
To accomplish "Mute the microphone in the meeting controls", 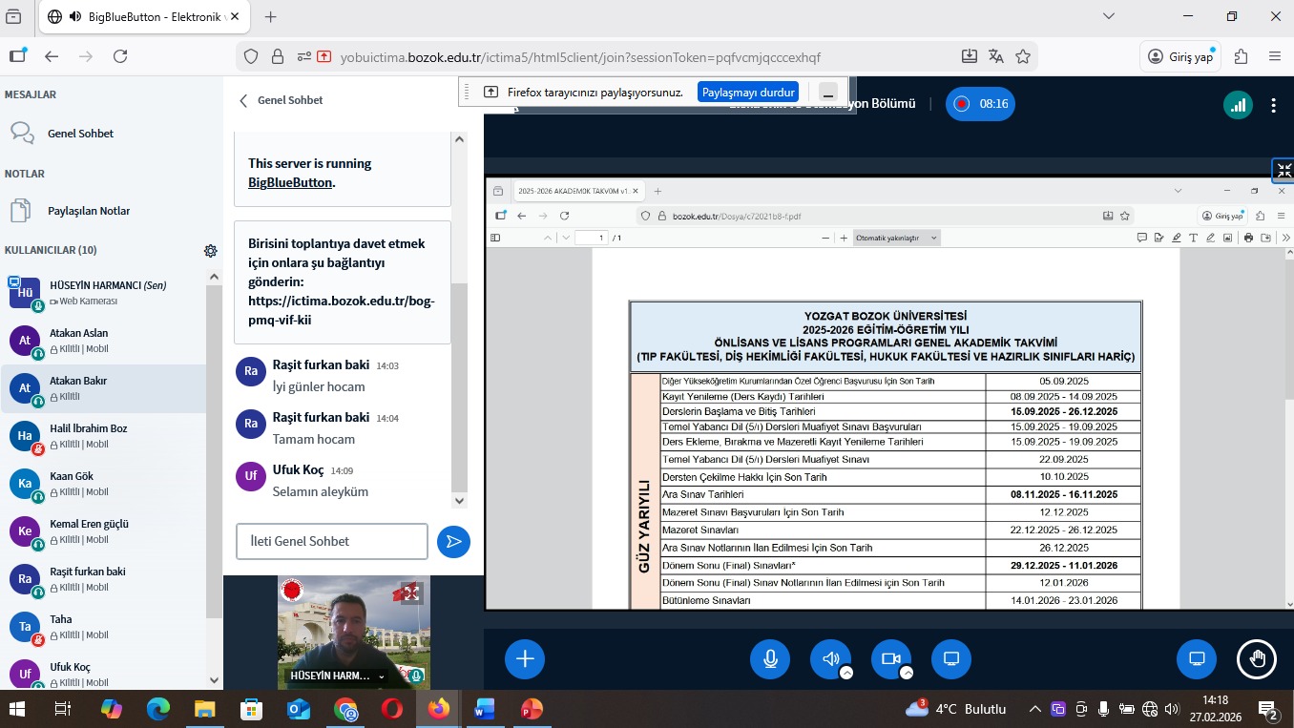I will click(x=769, y=659).
